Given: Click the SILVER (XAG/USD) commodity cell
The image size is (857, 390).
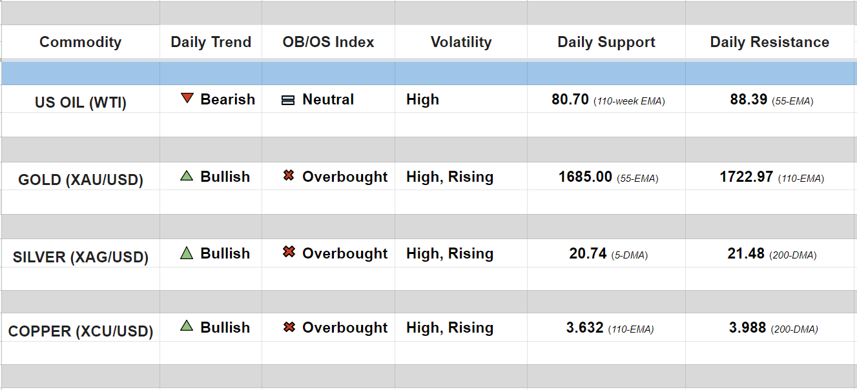Looking at the screenshot, I should (80, 257).
